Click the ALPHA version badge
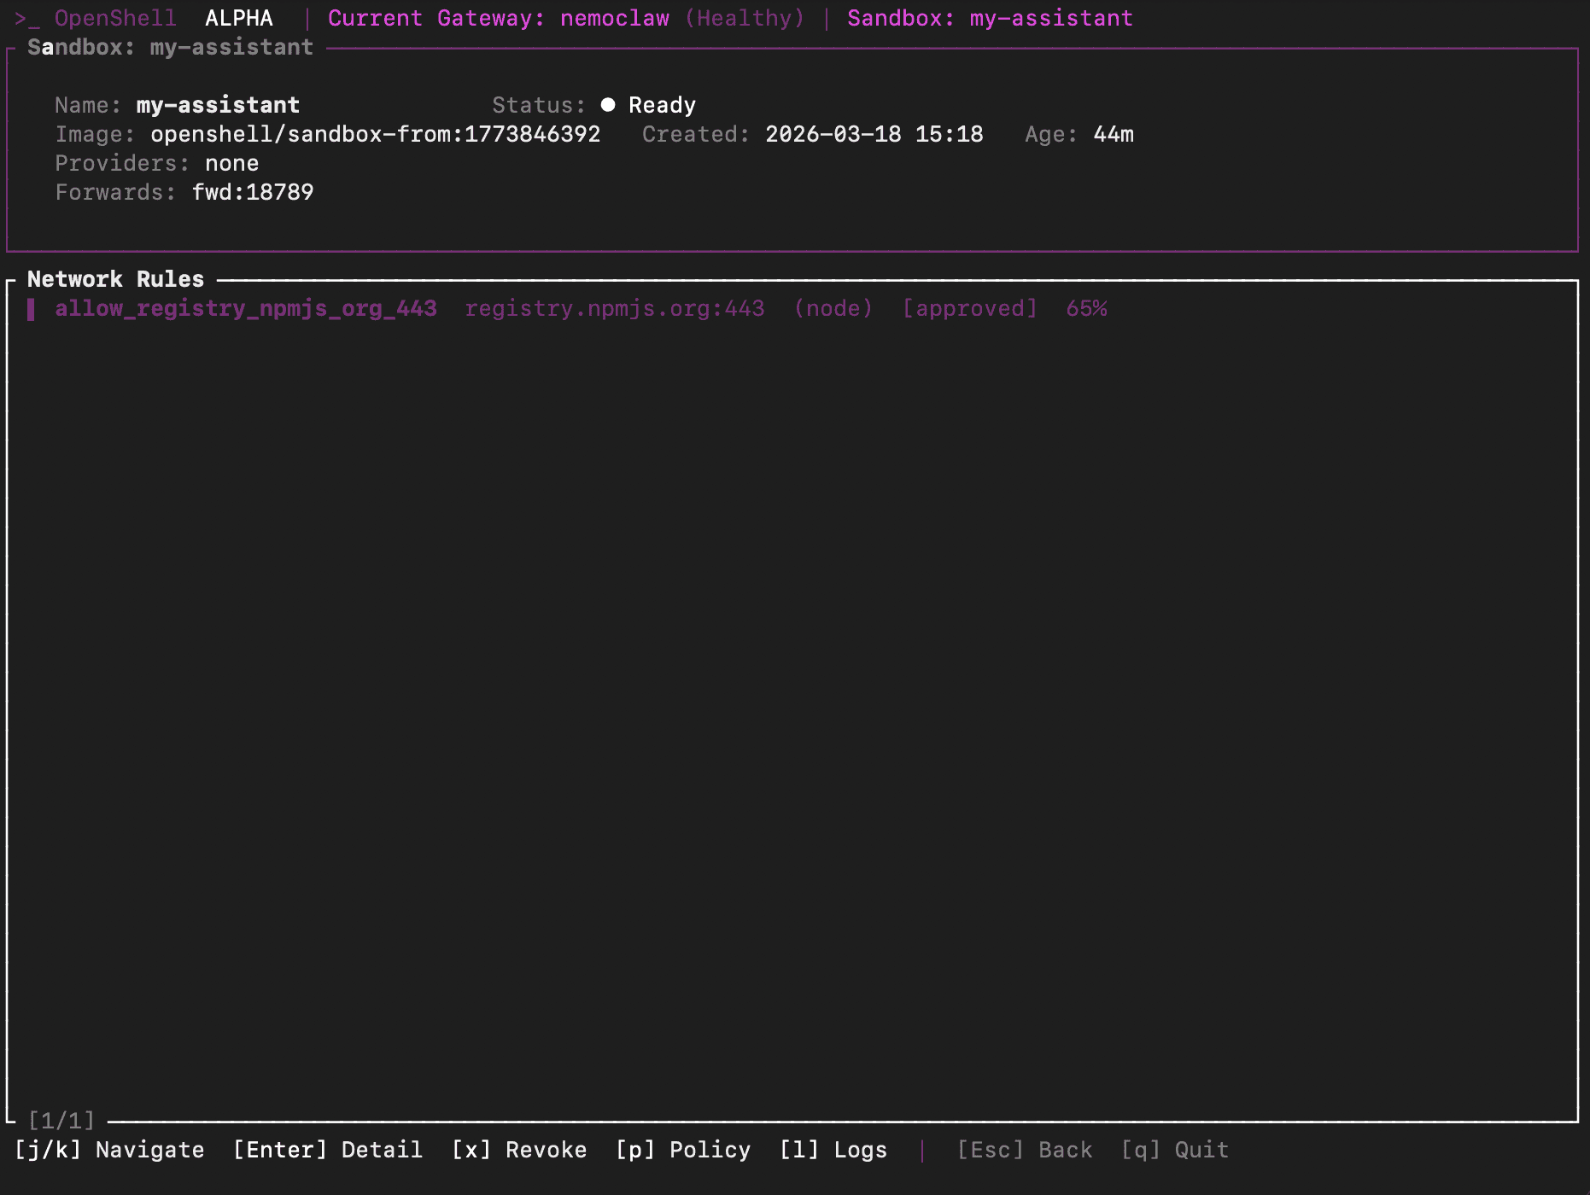Screen dimensions: 1590x1195 pyautogui.click(x=237, y=17)
